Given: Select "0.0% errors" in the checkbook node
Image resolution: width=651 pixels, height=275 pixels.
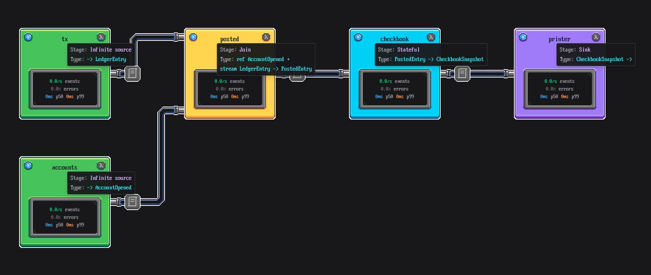Looking at the screenshot, I should pos(394,89).
